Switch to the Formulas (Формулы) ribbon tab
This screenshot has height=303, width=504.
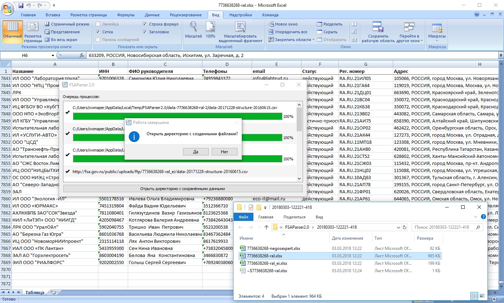point(126,15)
